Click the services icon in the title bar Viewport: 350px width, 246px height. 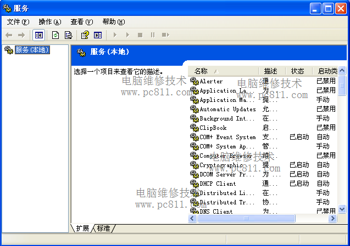[x=7, y=8]
